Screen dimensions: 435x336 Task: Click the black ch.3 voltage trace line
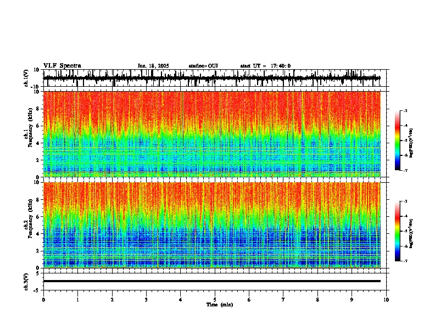click(212, 281)
